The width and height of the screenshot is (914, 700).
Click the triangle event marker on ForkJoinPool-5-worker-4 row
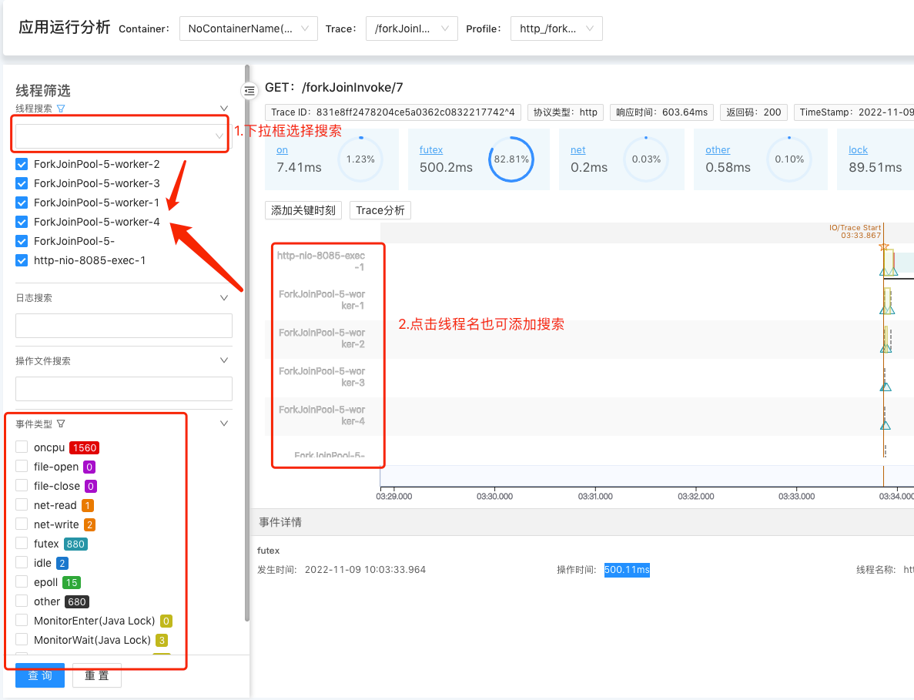point(886,425)
